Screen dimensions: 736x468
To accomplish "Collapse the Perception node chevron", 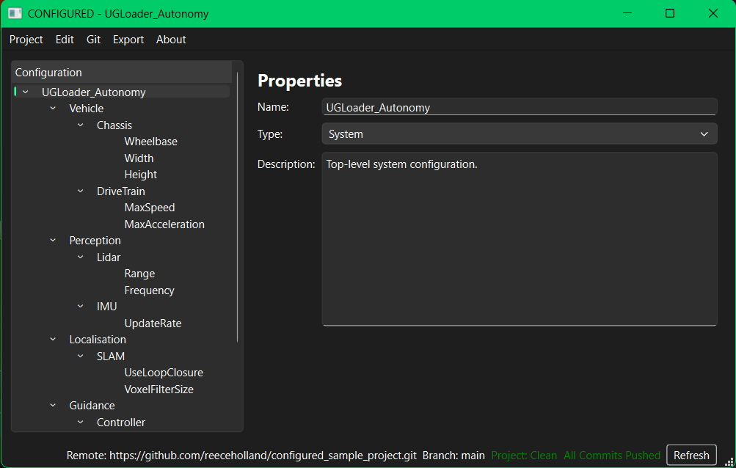I will click(x=53, y=241).
